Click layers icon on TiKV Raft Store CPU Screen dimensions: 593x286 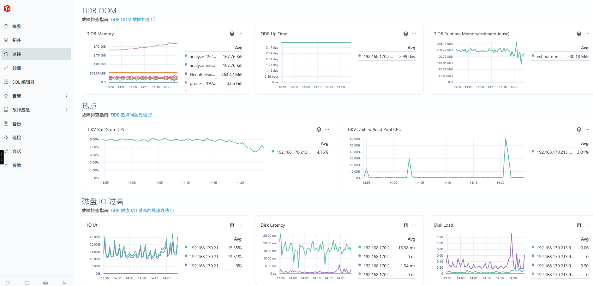[319, 129]
